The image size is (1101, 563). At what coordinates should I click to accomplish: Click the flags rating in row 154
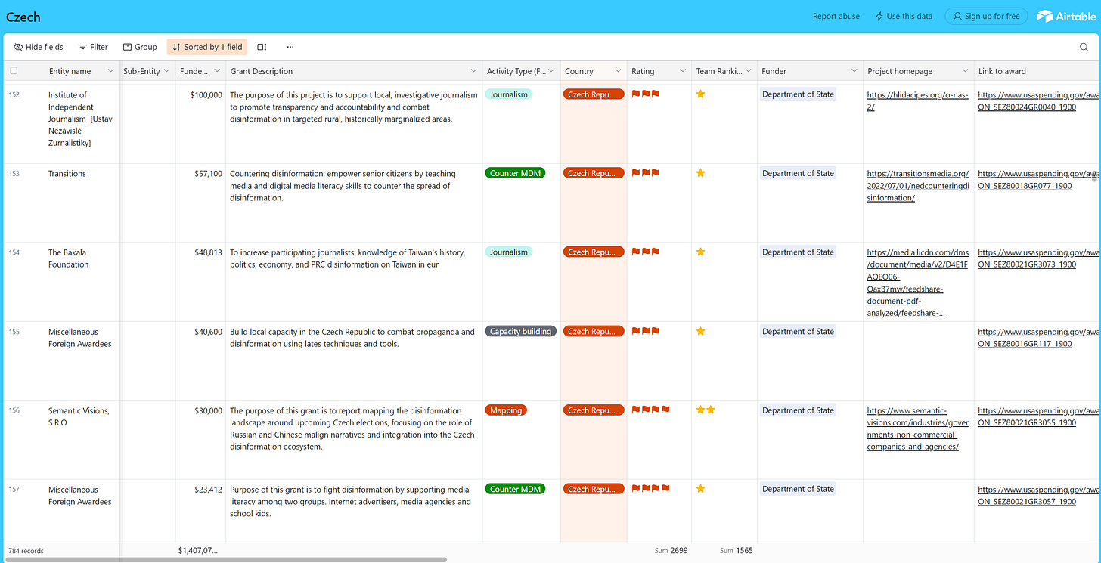646,252
